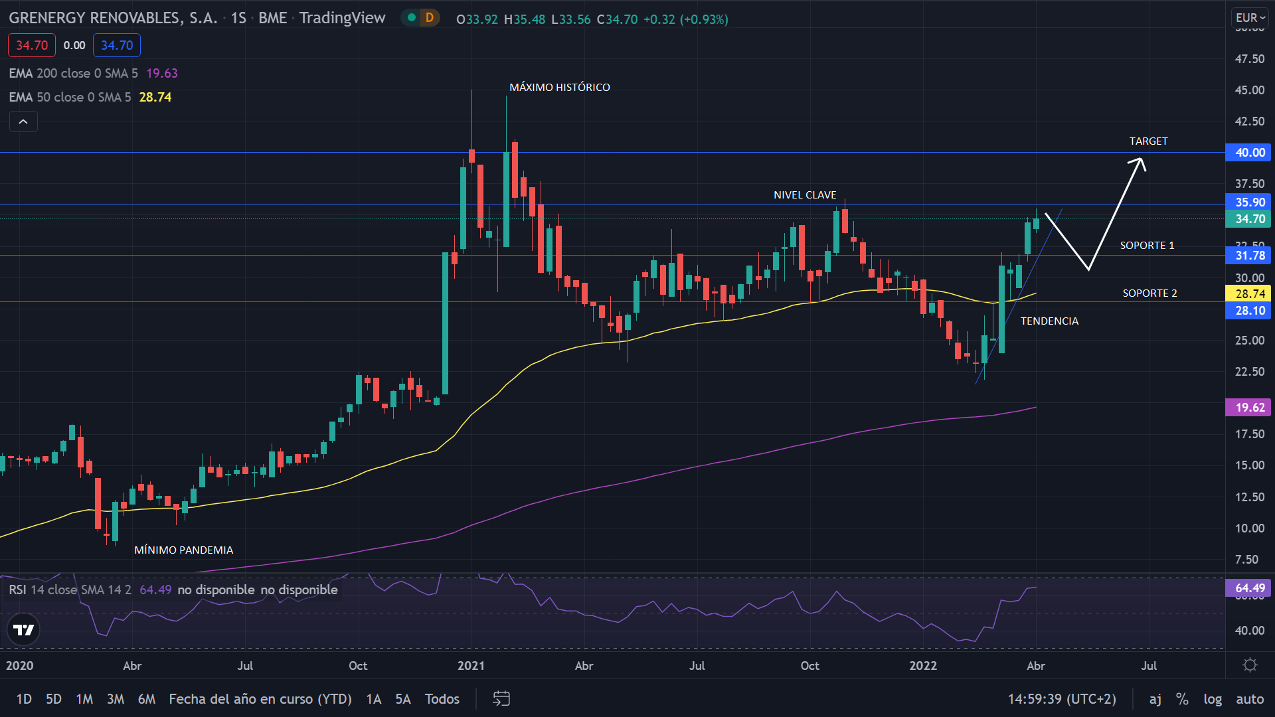Click the blue 34.70 buy price button

(x=117, y=45)
